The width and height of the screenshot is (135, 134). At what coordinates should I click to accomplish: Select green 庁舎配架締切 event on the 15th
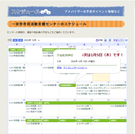click(67, 85)
